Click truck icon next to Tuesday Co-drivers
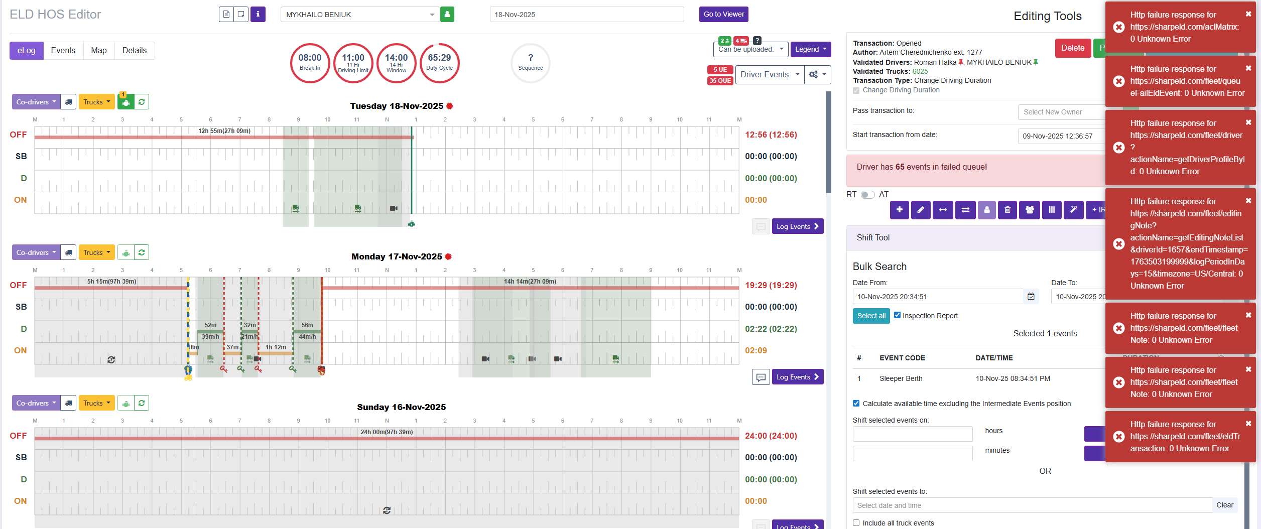1261x529 pixels. 68,102
